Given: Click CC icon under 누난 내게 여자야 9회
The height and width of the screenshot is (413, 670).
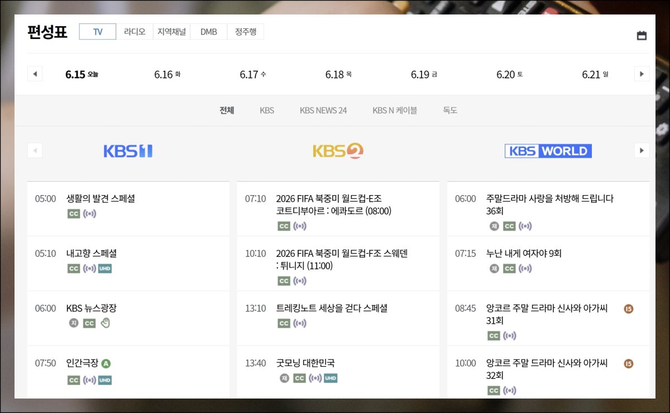Looking at the screenshot, I should [x=509, y=269].
